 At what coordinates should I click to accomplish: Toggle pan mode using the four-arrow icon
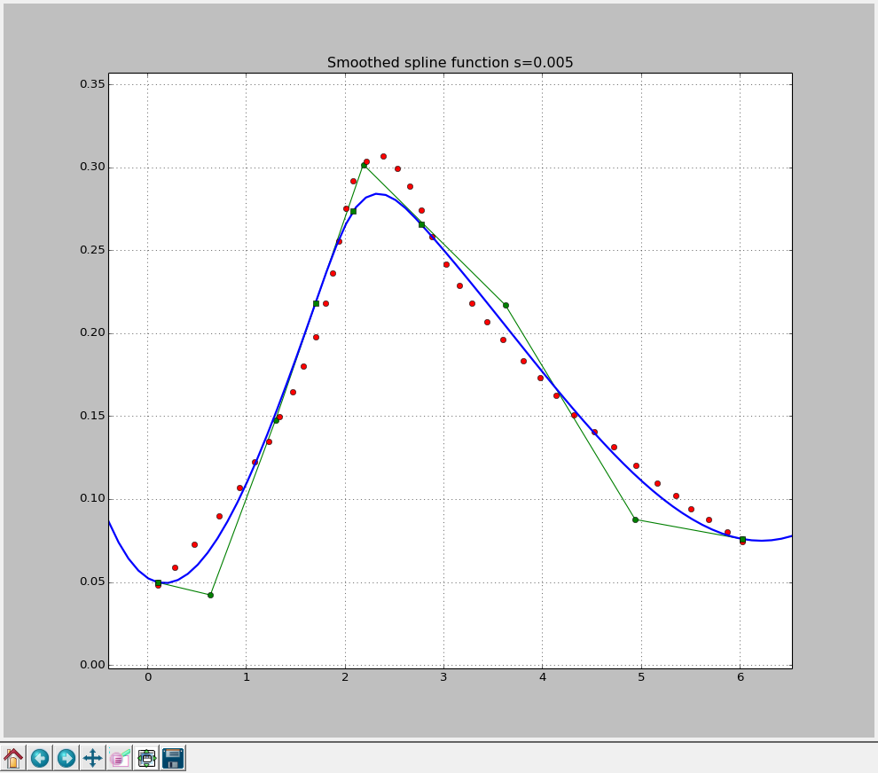(x=90, y=757)
